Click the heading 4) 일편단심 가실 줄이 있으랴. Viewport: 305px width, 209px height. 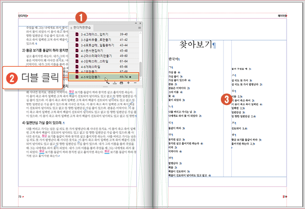click(x=42, y=123)
